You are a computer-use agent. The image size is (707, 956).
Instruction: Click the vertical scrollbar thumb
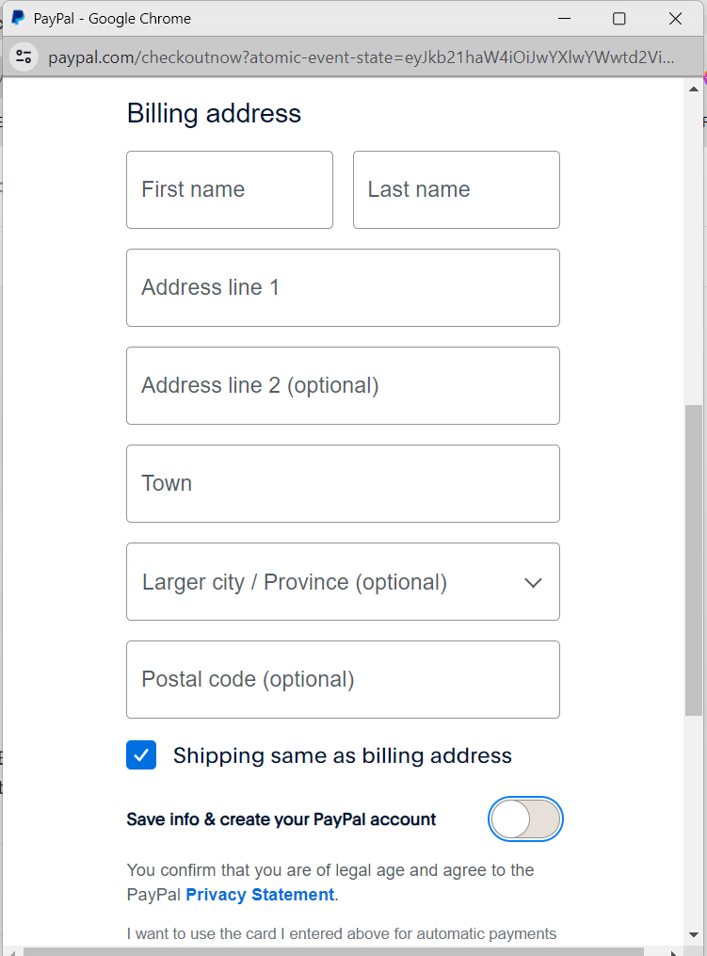tap(694, 560)
